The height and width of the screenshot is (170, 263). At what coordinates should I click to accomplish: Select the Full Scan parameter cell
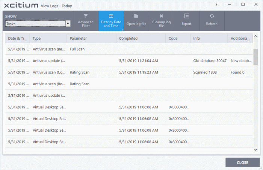click(77, 49)
